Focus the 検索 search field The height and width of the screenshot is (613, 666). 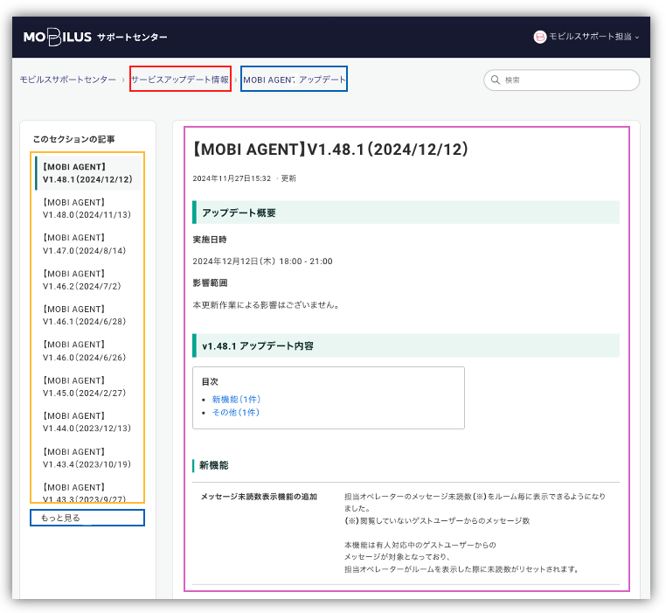click(x=561, y=80)
